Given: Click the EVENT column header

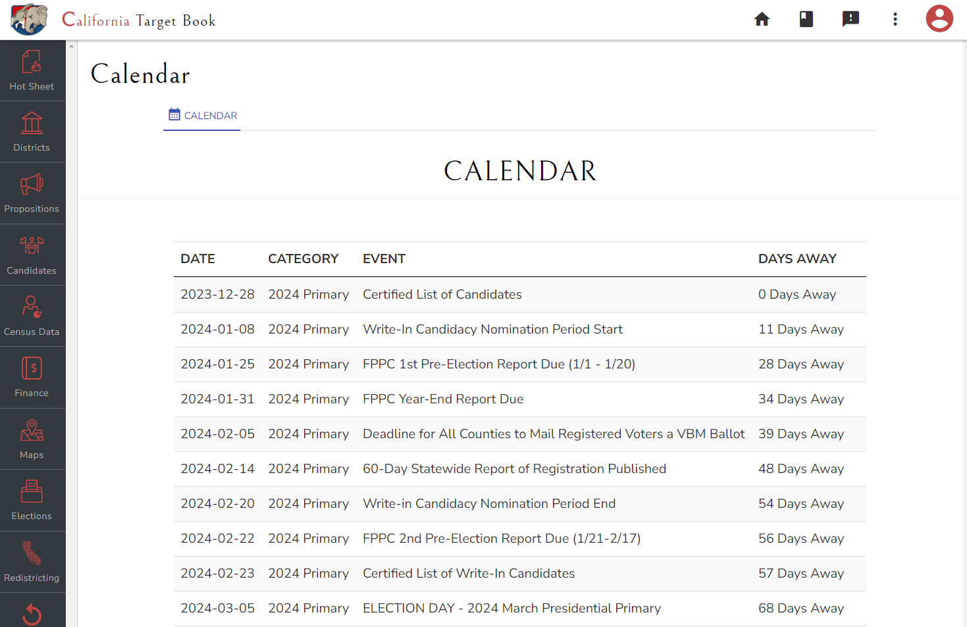Looking at the screenshot, I should click(384, 259).
